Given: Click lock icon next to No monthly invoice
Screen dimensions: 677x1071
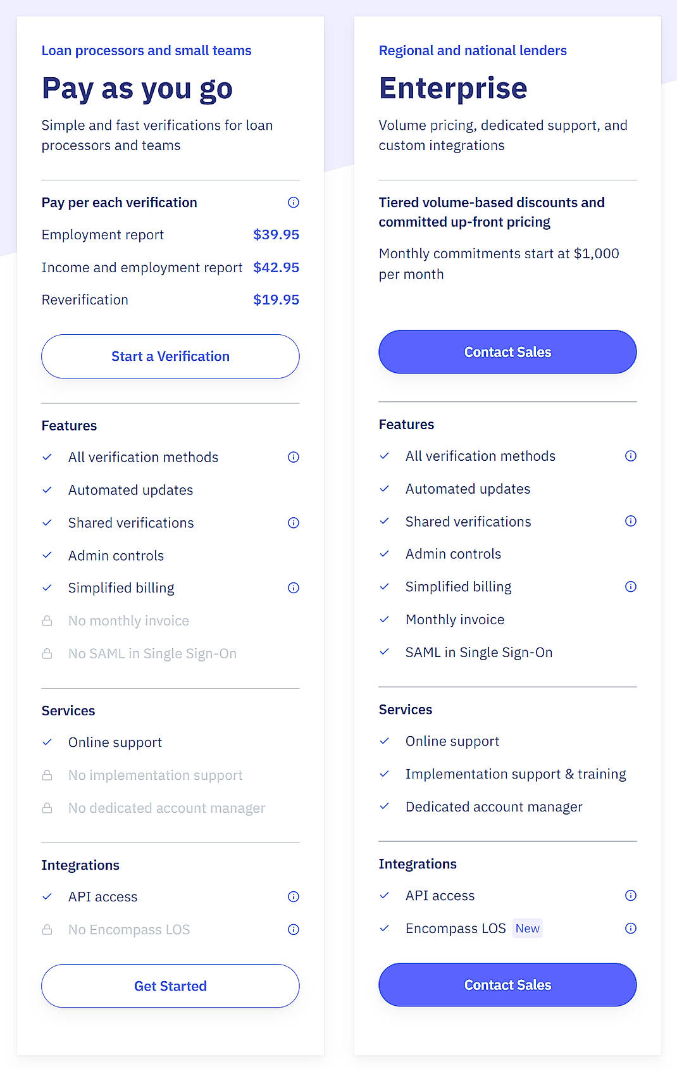Looking at the screenshot, I should click(x=47, y=621).
